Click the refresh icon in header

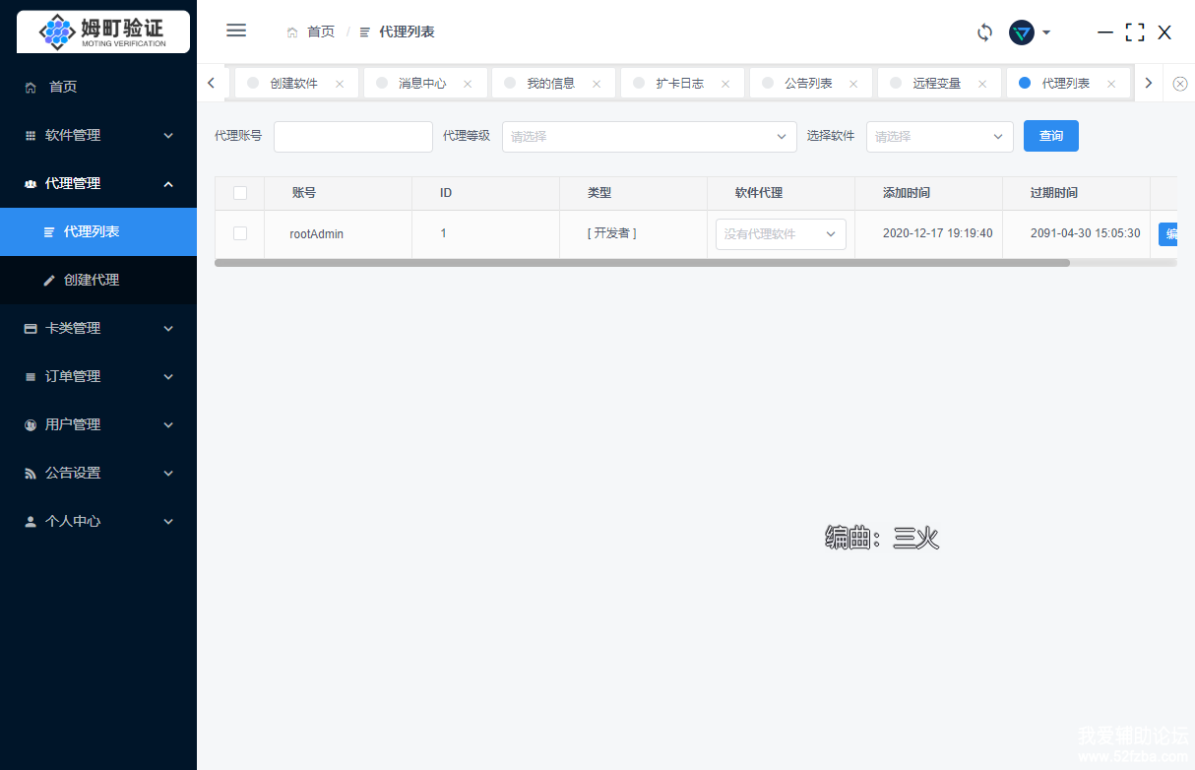coord(984,32)
